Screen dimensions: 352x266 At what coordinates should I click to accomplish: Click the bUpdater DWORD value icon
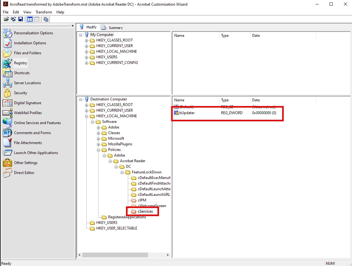[176, 113]
